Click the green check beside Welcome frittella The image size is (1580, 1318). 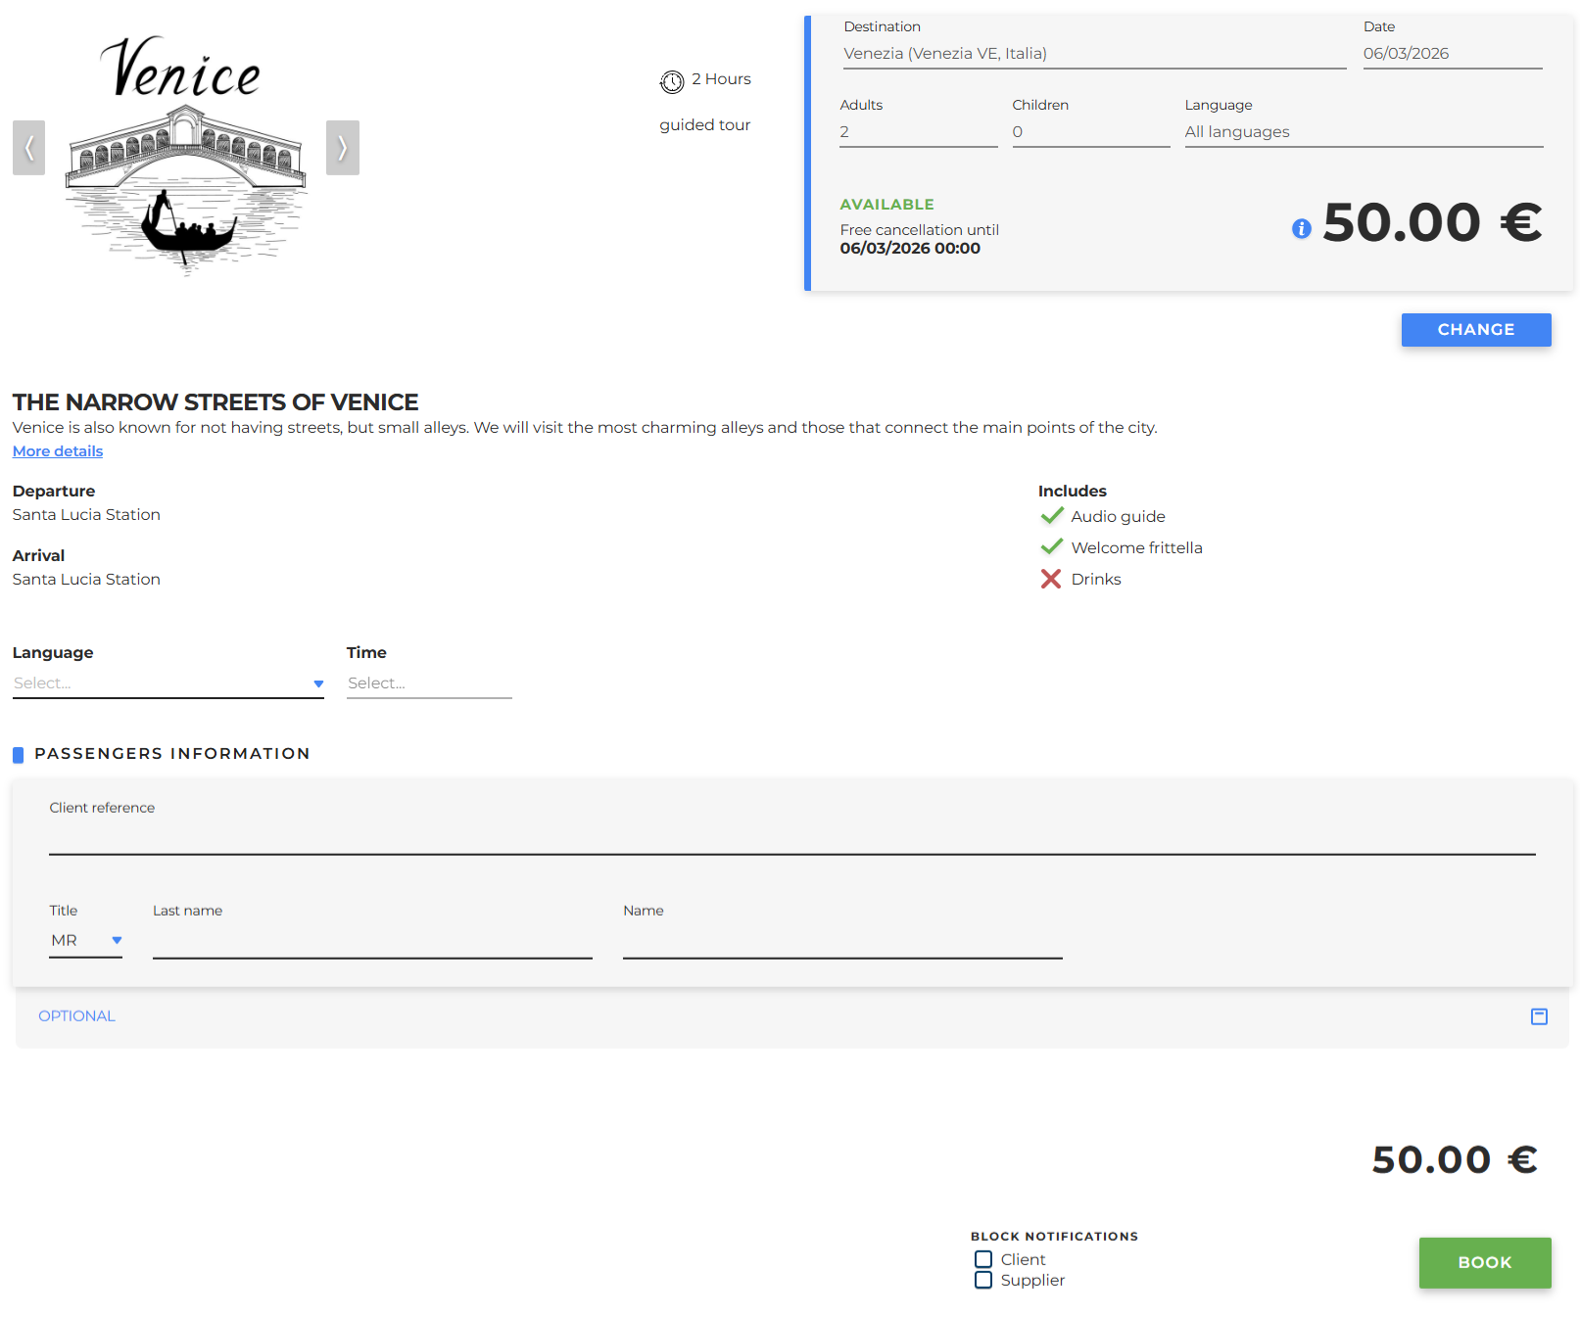point(1052,547)
